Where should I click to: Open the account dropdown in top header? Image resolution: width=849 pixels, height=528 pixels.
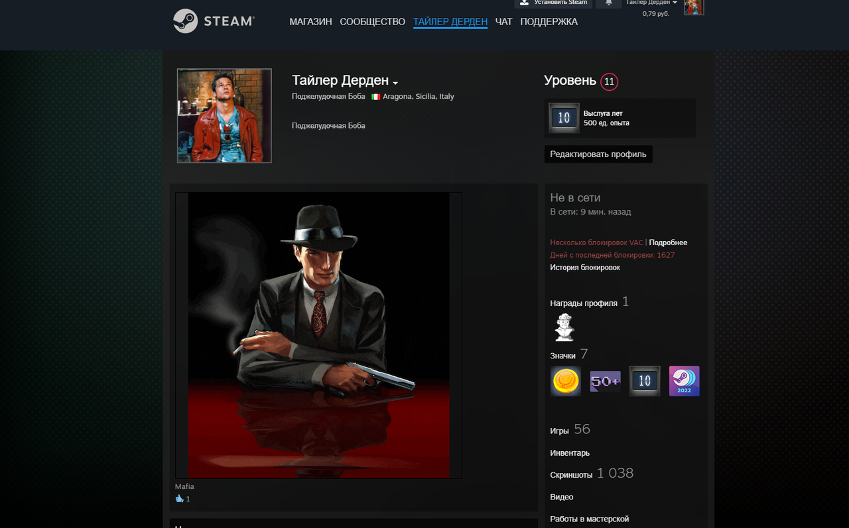pyautogui.click(x=651, y=3)
